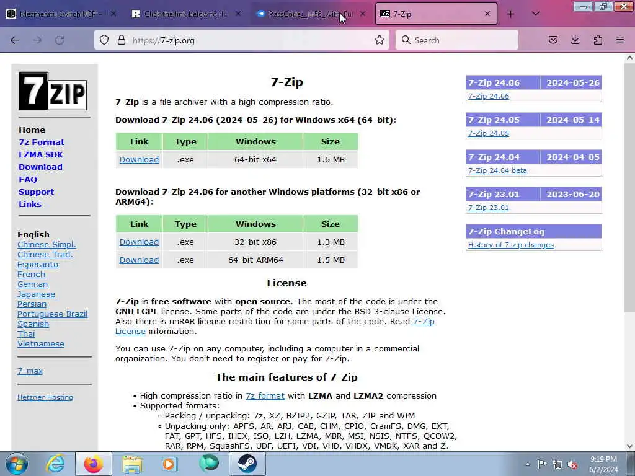Open the Download sidebar menu link
635x476 pixels.
(40, 167)
